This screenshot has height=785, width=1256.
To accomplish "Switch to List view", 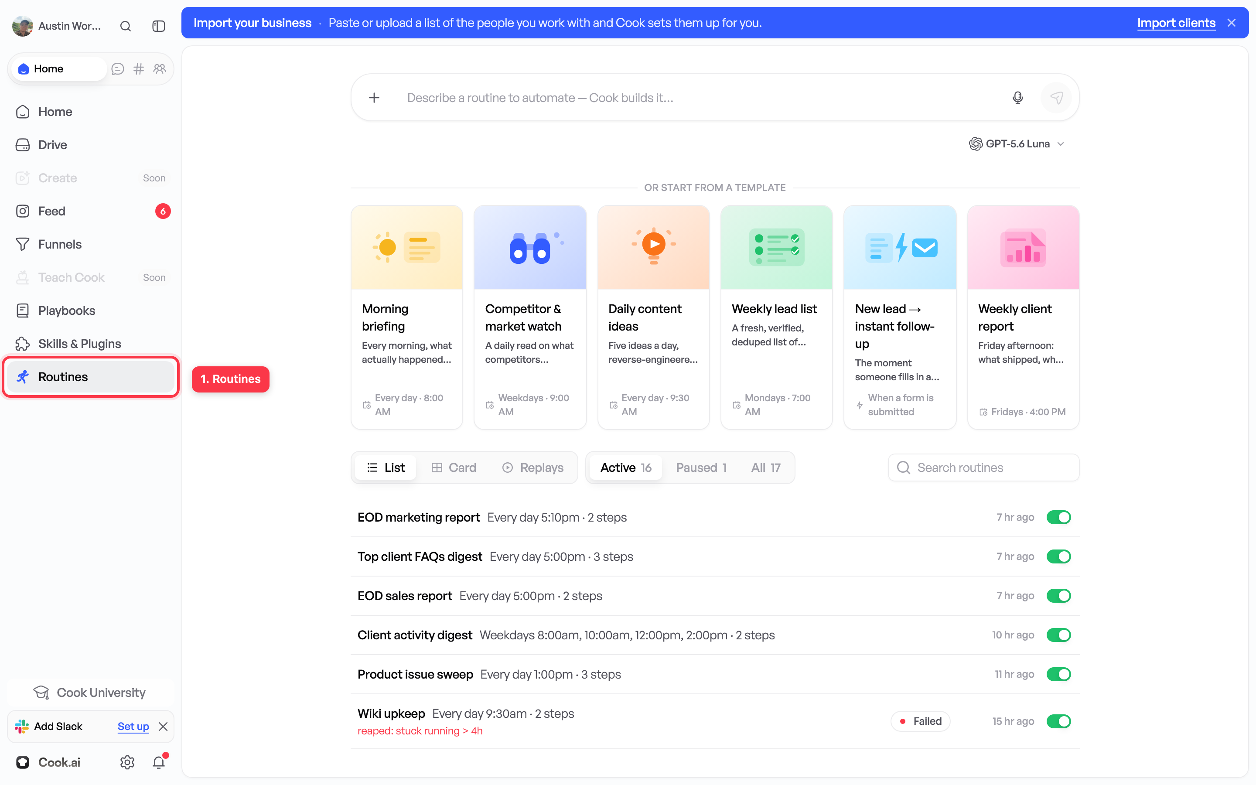I will [386, 467].
